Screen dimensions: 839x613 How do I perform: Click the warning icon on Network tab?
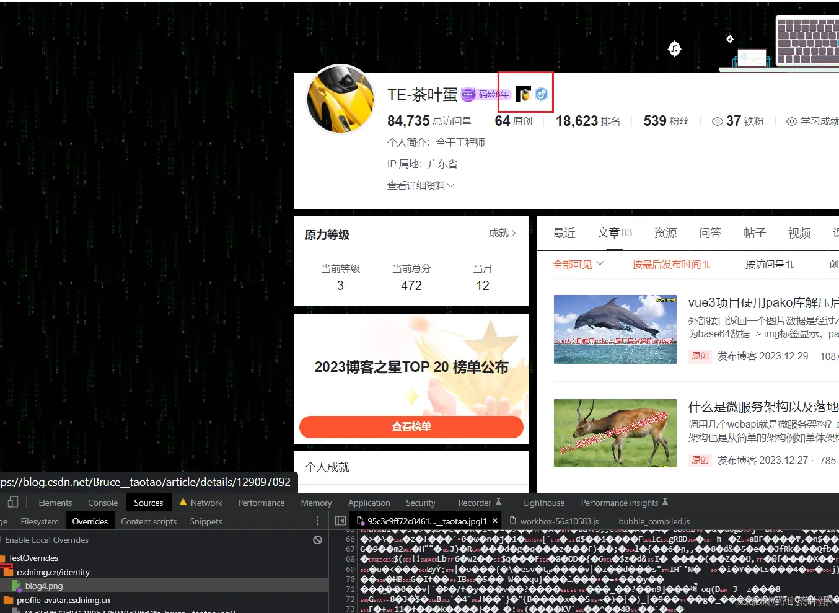pos(183,502)
